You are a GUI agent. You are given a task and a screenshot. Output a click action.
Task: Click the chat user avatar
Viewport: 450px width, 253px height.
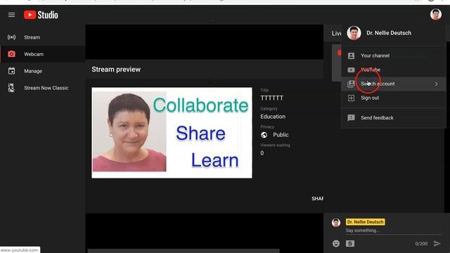coord(336,223)
